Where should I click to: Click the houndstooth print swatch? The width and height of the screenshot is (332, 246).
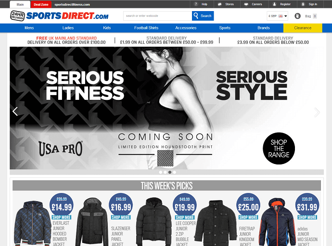click(165, 158)
